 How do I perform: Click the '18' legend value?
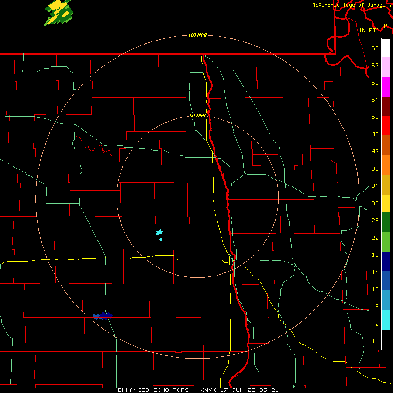click(x=375, y=255)
